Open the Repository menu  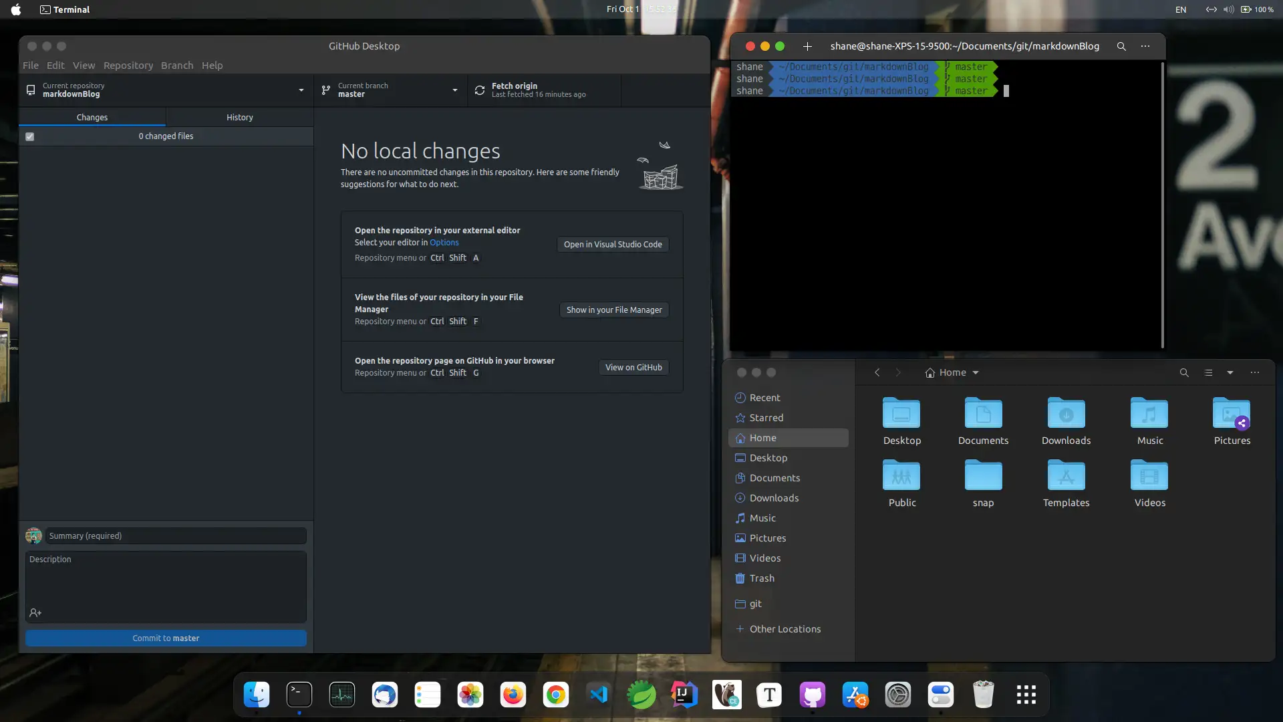coord(128,66)
